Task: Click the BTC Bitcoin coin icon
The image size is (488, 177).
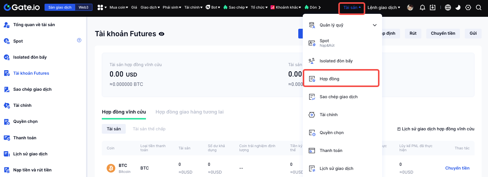Action: click(x=111, y=168)
